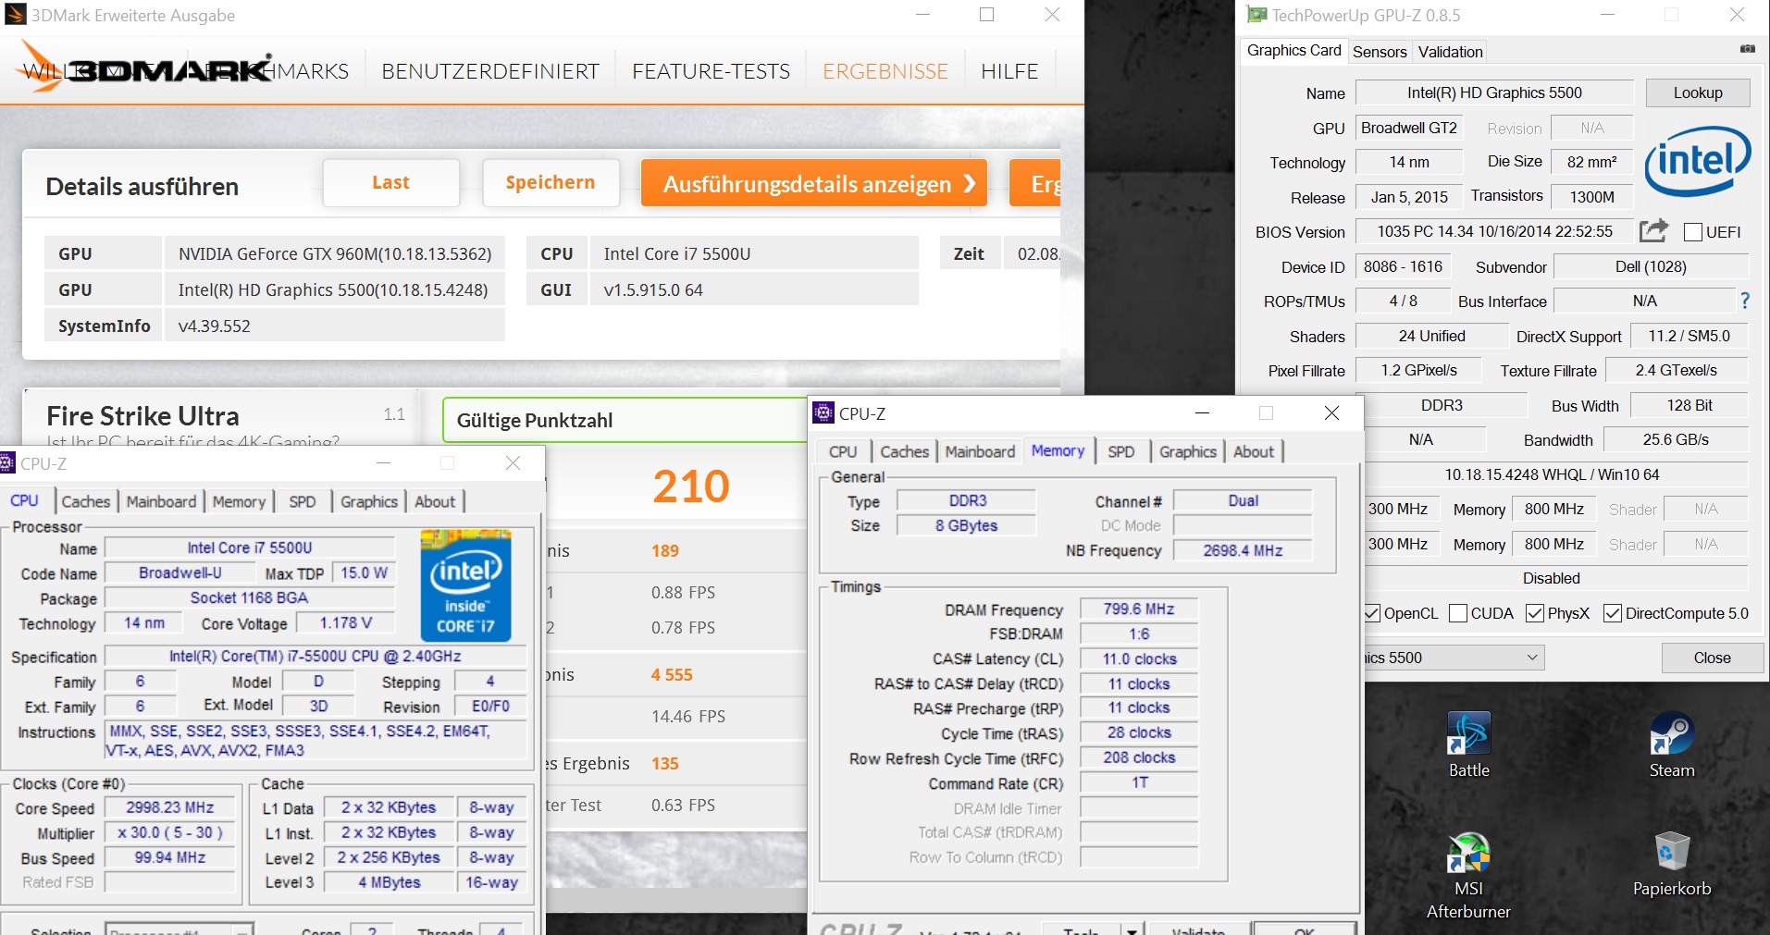Select Caches tab in CPU-Z memory window
The width and height of the screenshot is (1770, 935).
904,451
